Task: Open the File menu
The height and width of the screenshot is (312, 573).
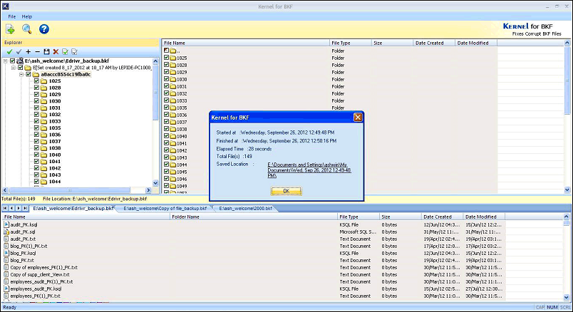Action: pos(12,16)
